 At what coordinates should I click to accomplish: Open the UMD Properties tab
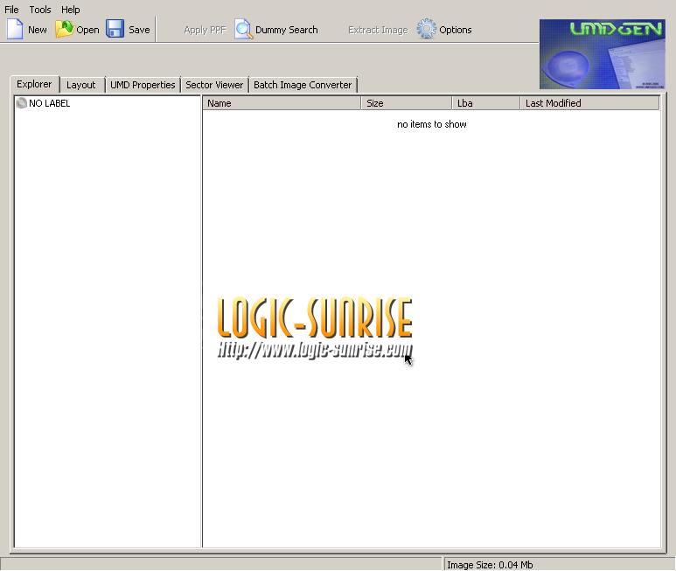pyautogui.click(x=143, y=85)
